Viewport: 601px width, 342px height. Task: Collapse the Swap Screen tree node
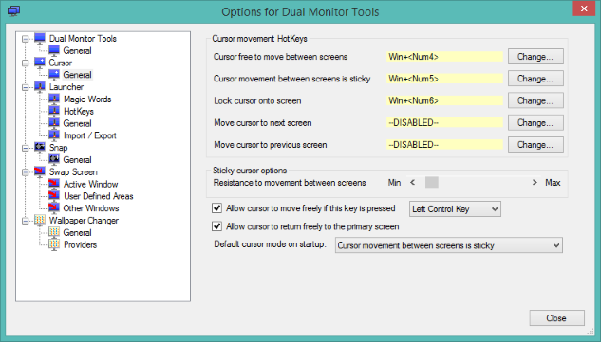click(26, 172)
